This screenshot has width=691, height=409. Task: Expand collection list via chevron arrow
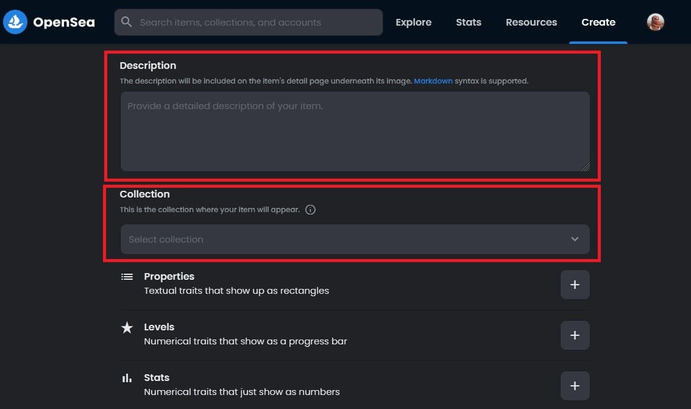point(575,239)
